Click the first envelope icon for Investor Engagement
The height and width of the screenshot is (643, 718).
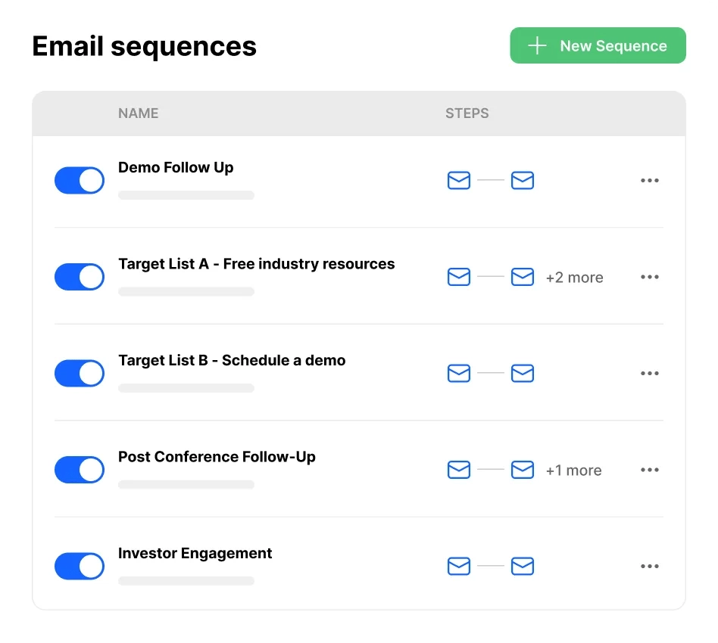458,566
